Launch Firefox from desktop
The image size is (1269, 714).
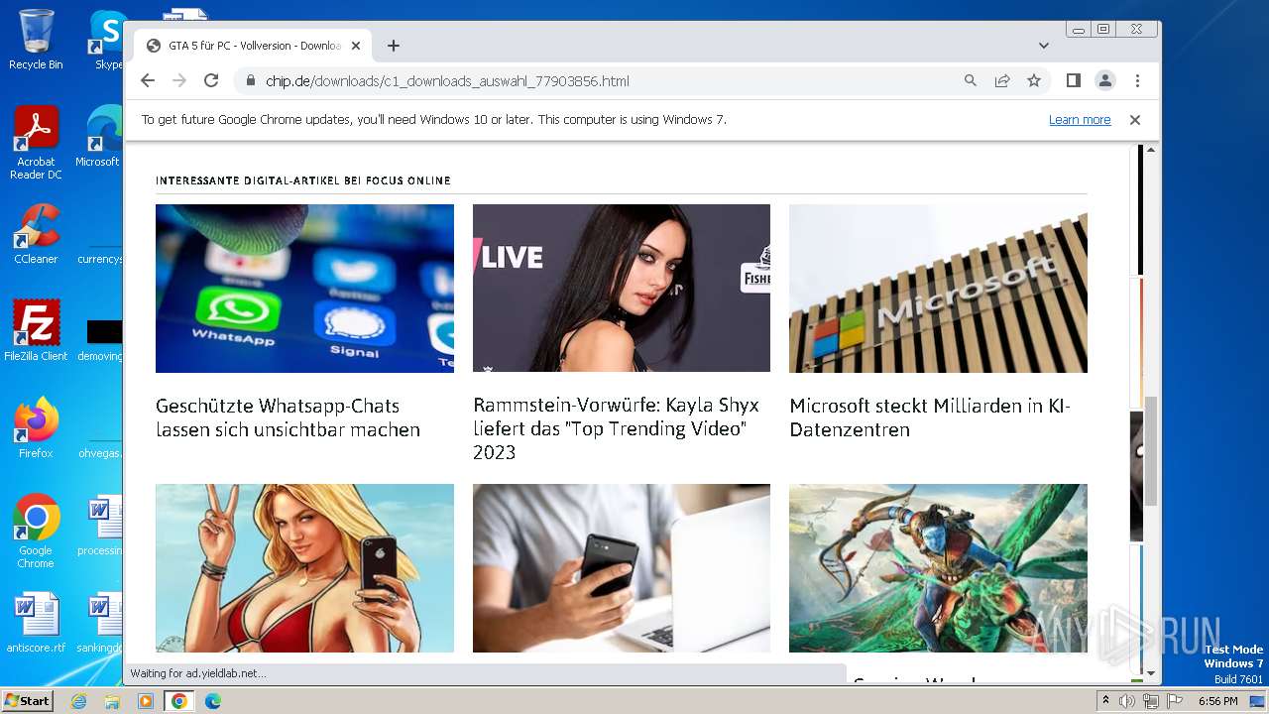(x=36, y=428)
